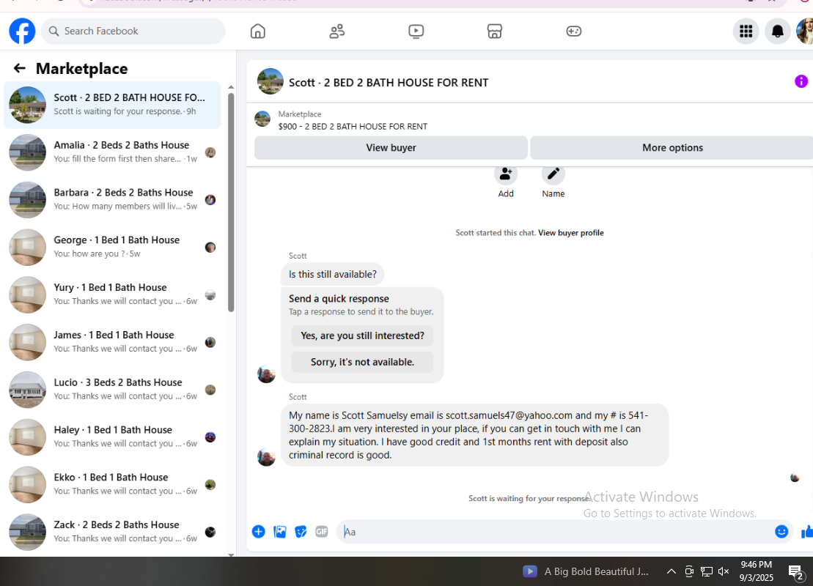Viewport: 813px width, 586px height.
Task: Open Lucio 3 Beds 2 Baths conversation
Action: (x=112, y=390)
